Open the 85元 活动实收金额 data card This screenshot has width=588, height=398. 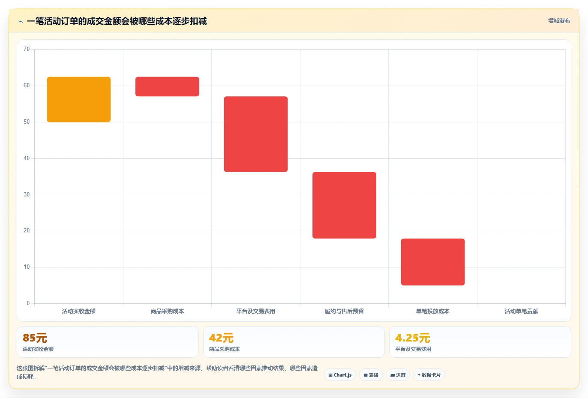(108, 342)
